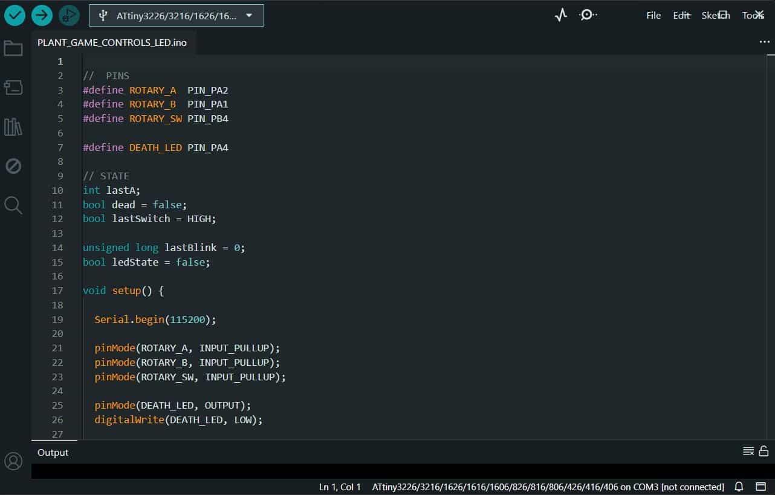Open the Sketchbook folder sidebar icon
This screenshot has height=495, width=775.
tap(13, 48)
